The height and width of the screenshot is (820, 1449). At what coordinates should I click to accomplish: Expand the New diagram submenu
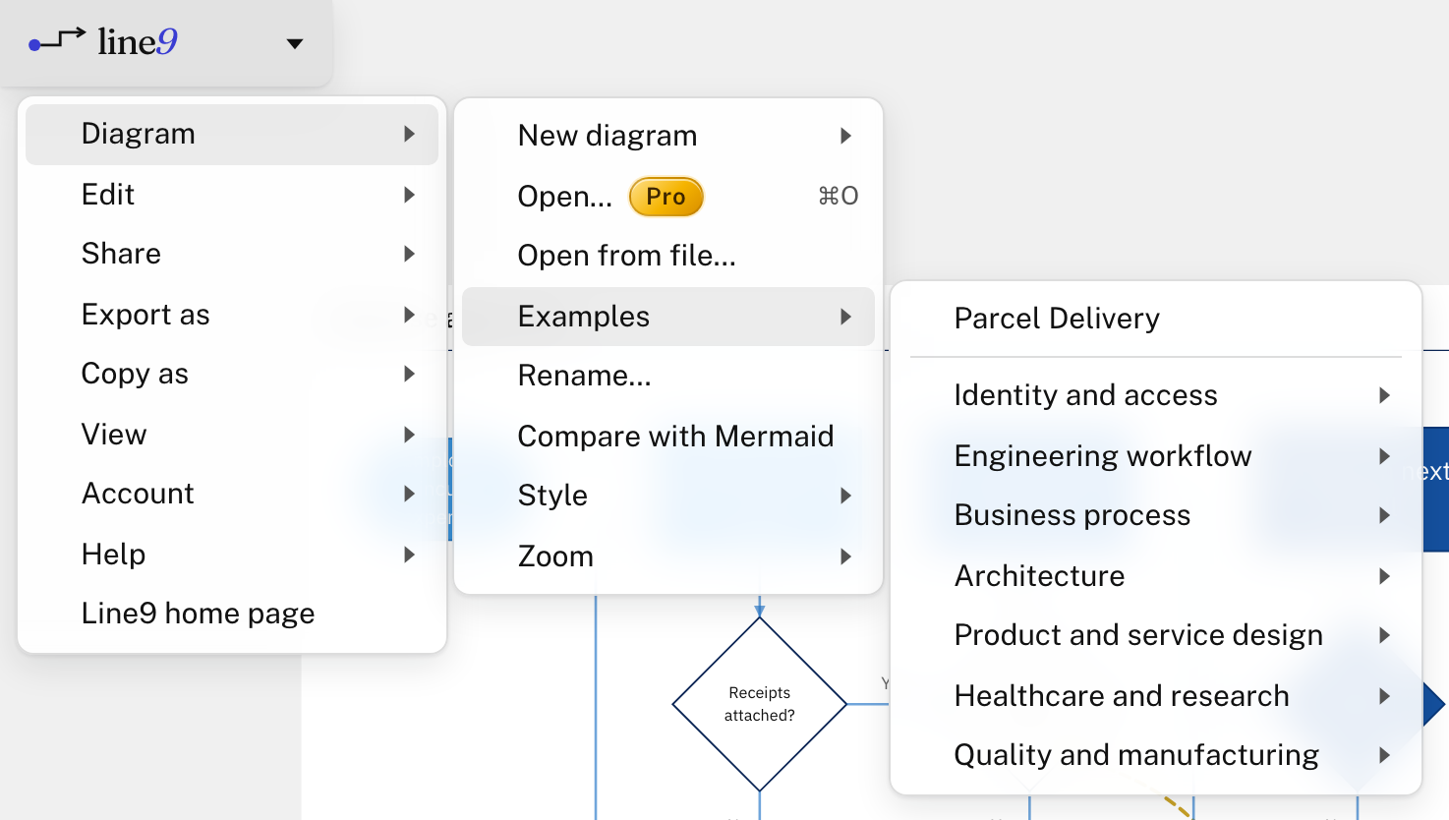pos(668,136)
